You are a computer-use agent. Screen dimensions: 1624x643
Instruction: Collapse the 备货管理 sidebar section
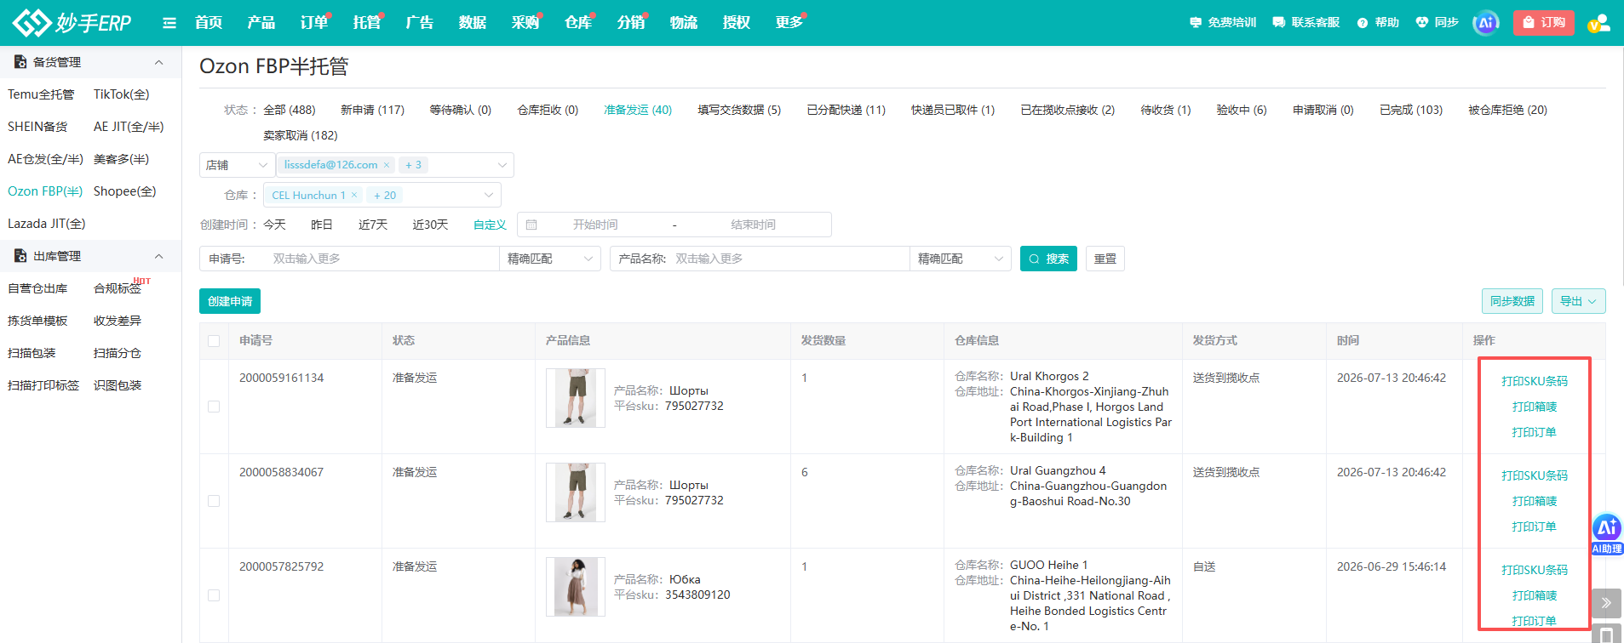158,62
